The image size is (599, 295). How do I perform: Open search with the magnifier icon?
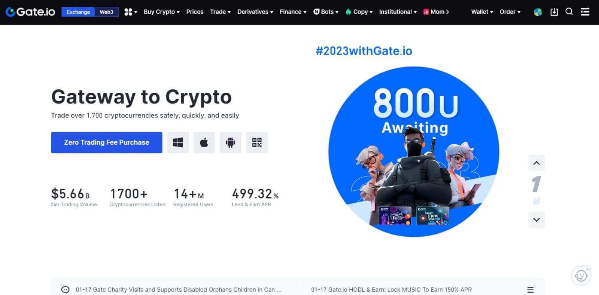click(x=569, y=12)
